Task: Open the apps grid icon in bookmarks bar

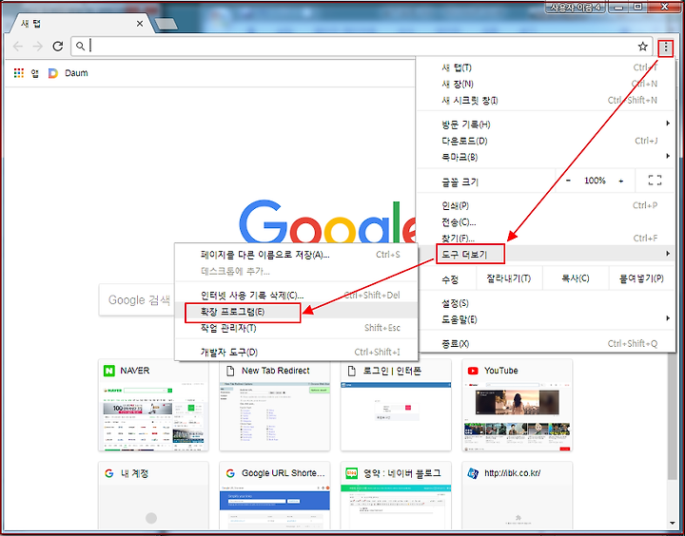Action: coord(18,73)
